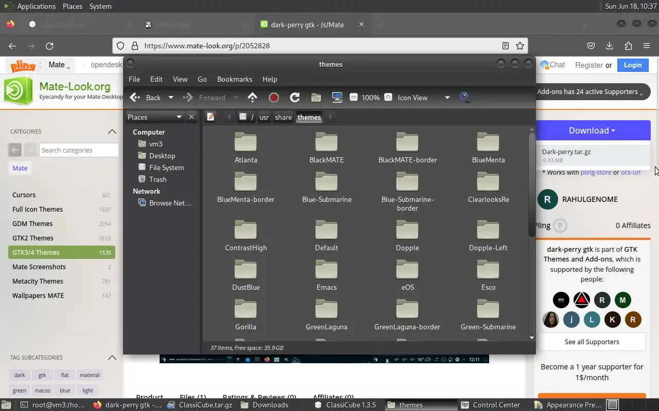Open the Icon View mode dropdown
Image resolution: width=659 pixels, height=411 pixels.
point(423,98)
